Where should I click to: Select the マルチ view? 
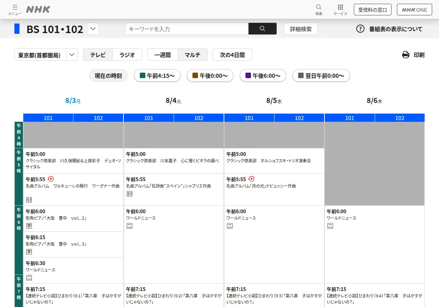(192, 55)
